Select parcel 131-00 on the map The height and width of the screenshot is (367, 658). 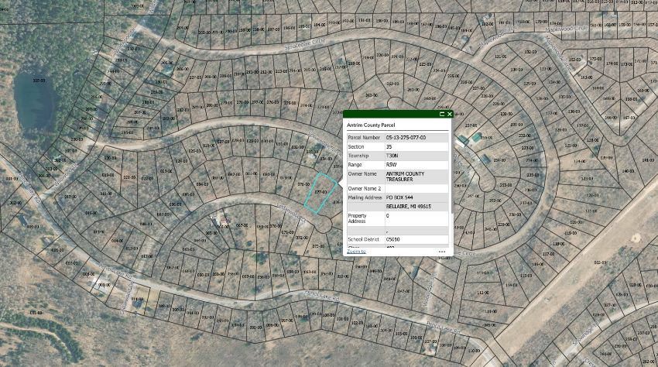(x=500, y=57)
